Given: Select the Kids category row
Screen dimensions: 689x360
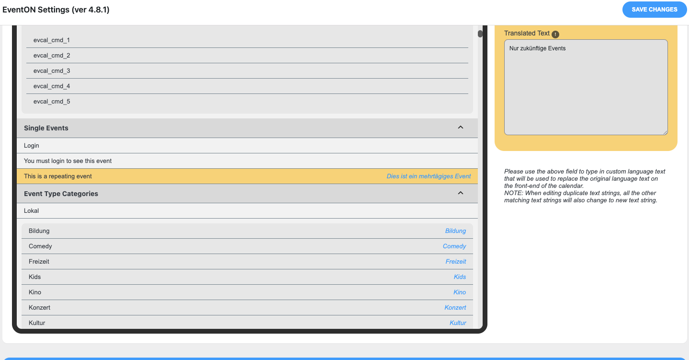Looking at the screenshot, I should (x=247, y=277).
